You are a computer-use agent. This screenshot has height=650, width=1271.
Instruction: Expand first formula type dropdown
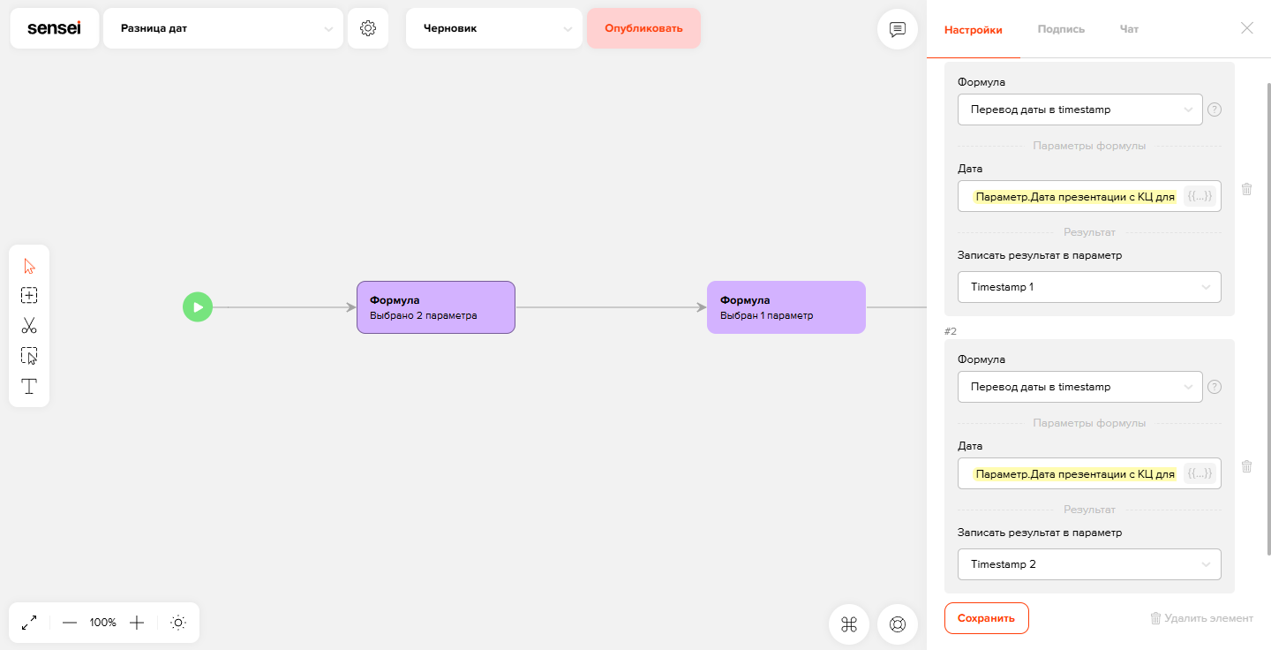click(x=1080, y=110)
